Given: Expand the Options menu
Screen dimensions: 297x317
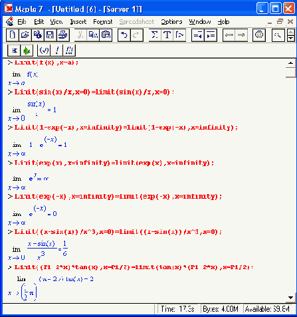Looking at the screenshot, I should (x=171, y=22).
